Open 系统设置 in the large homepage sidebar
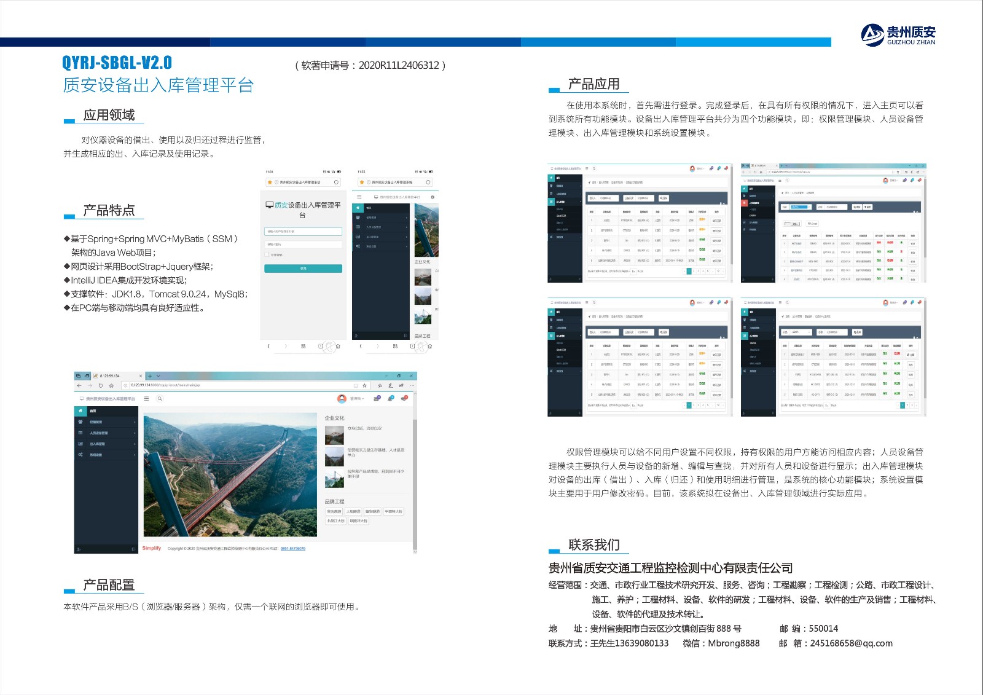This screenshot has height=695, width=983. tap(106, 455)
